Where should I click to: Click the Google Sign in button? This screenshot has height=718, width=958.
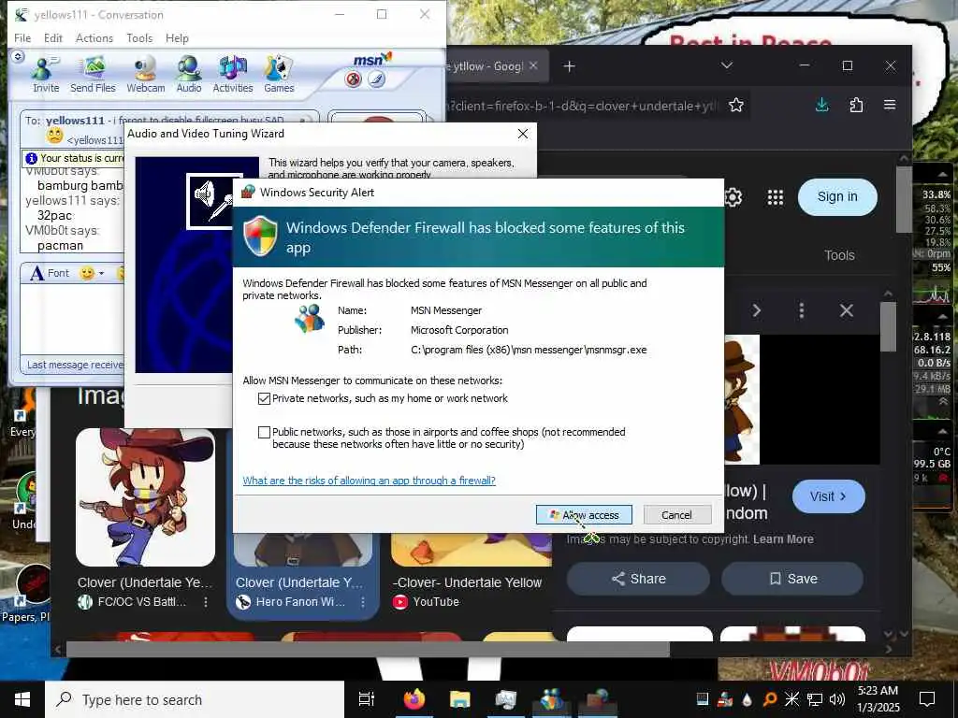coord(837,196)
